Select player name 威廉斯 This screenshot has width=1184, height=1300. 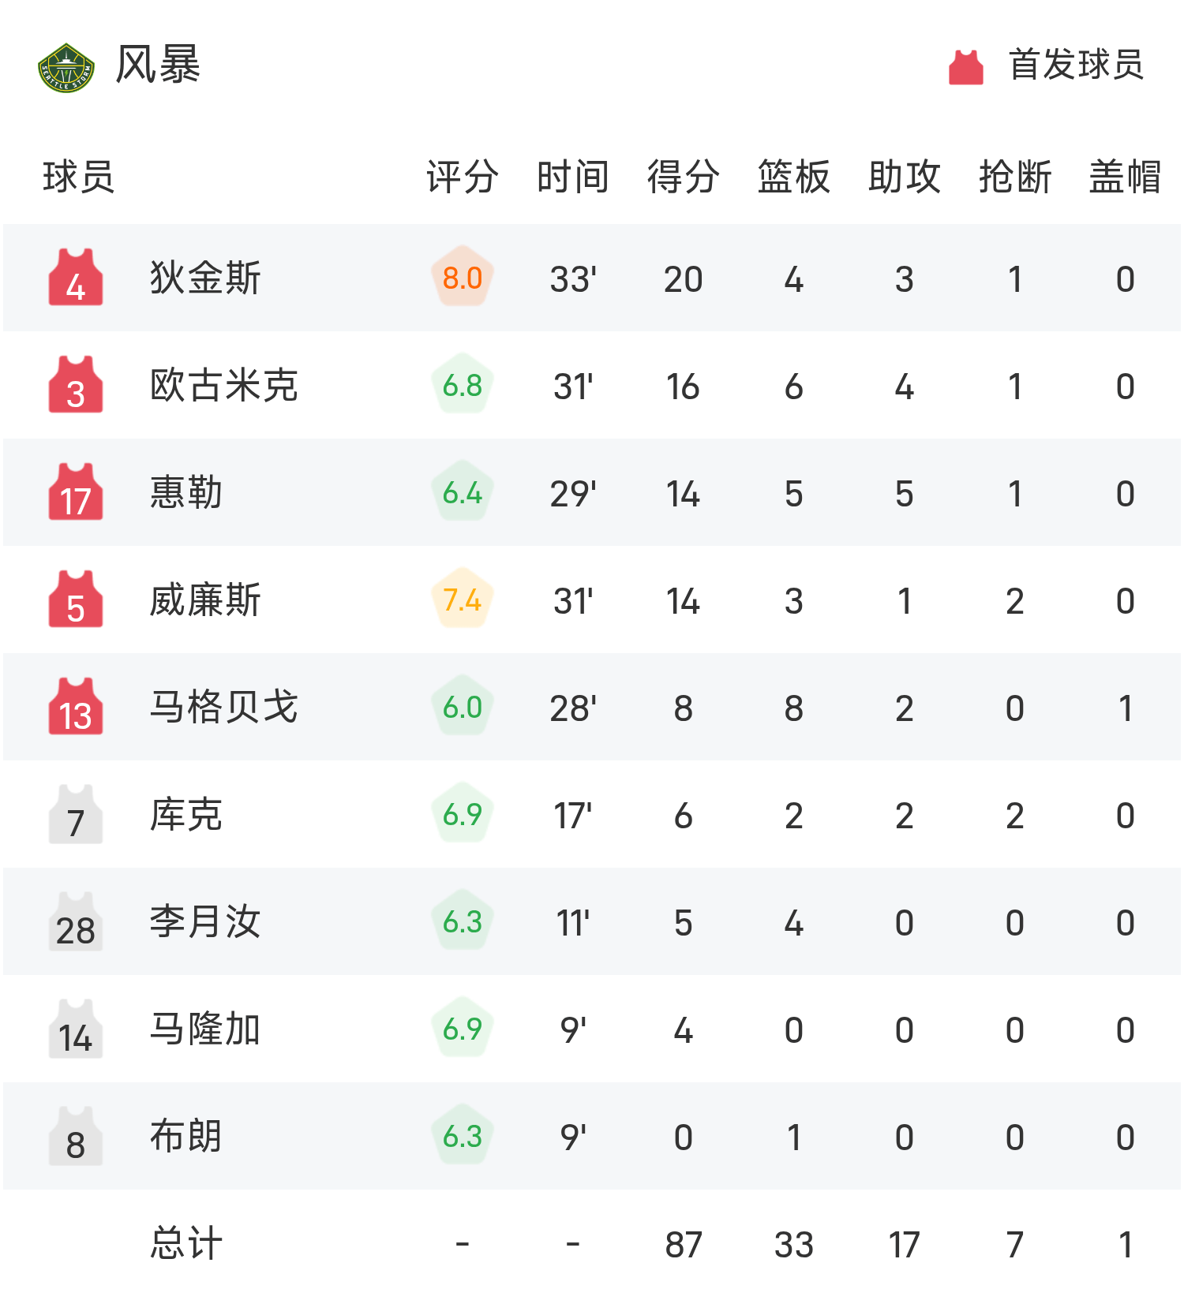[x=205, y=600]
